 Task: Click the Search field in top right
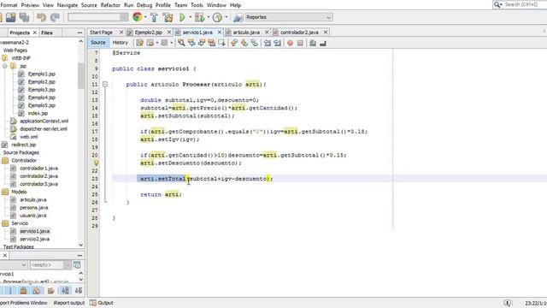point(521,4)
